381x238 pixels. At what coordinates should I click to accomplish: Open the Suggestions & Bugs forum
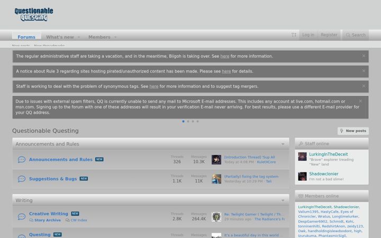53,179
